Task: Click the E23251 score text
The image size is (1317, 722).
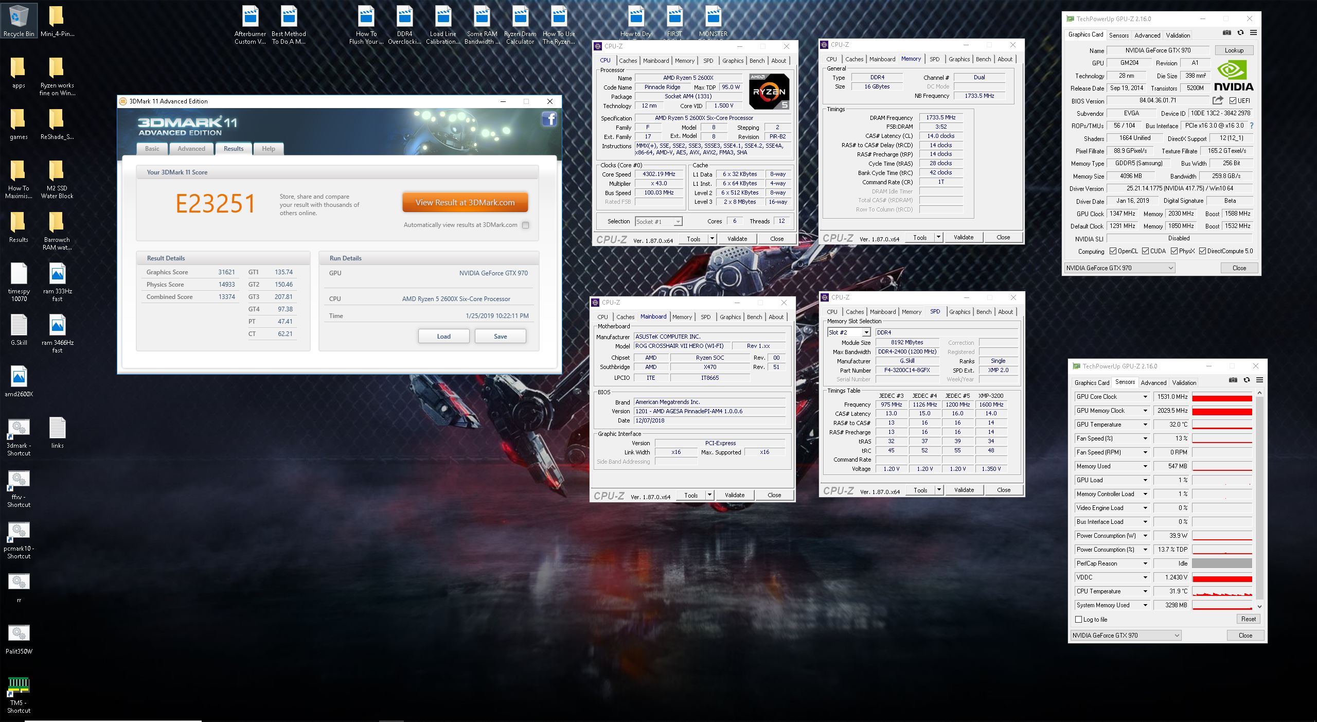Action: [x=215, y=204]
